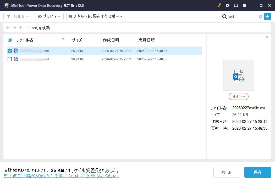Uncheck the first selected .ost file
Viewport: 275px width, 183px height.
[10, 51]
